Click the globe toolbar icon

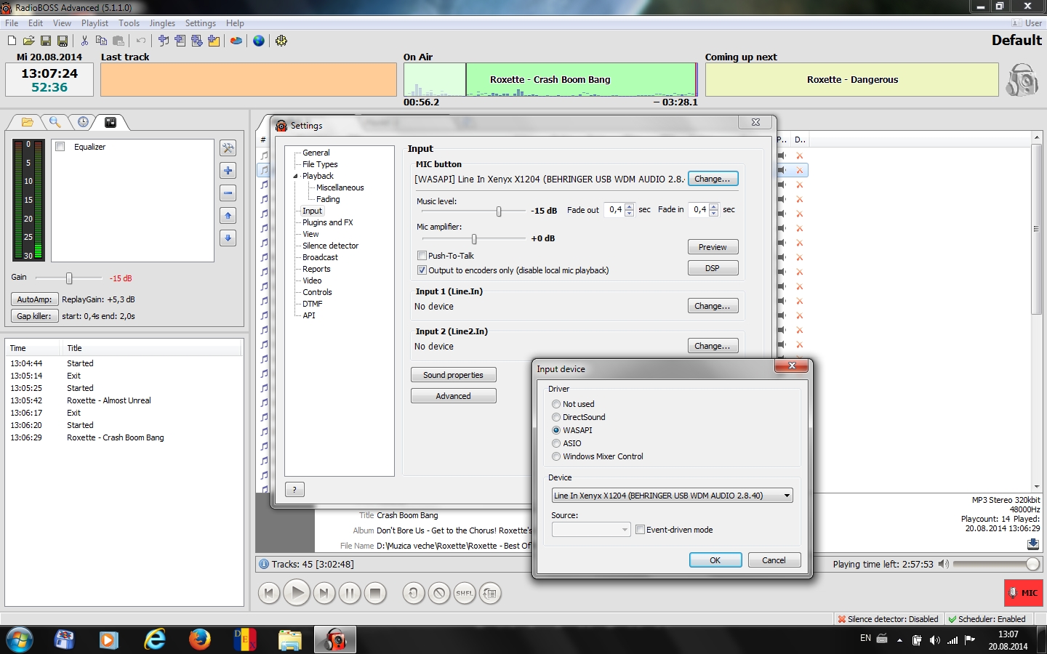pos(259,41)
